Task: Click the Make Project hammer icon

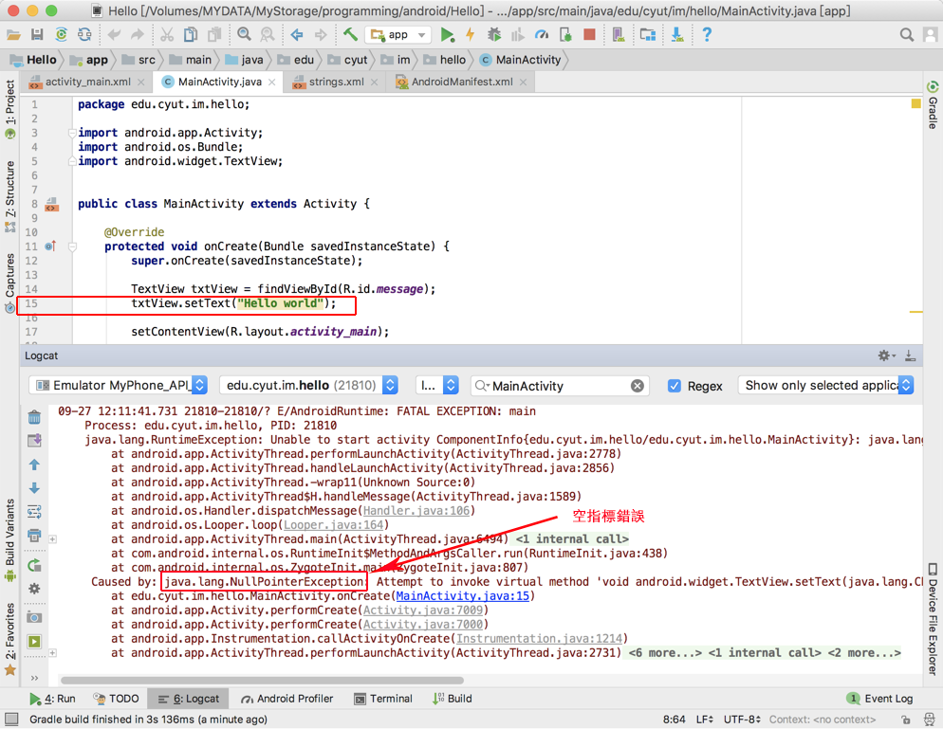Action: point(350,35)
